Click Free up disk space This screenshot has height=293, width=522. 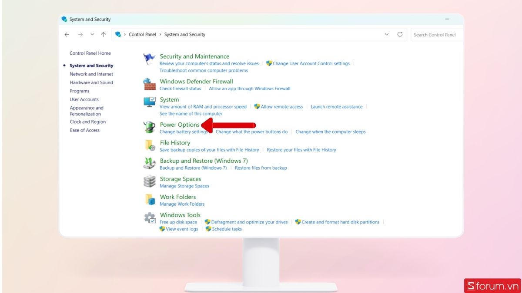coord(178,222)
